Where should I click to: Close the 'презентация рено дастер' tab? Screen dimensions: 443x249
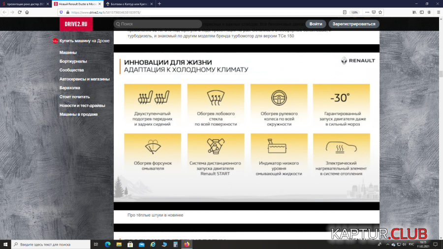[x=47, y=4]
